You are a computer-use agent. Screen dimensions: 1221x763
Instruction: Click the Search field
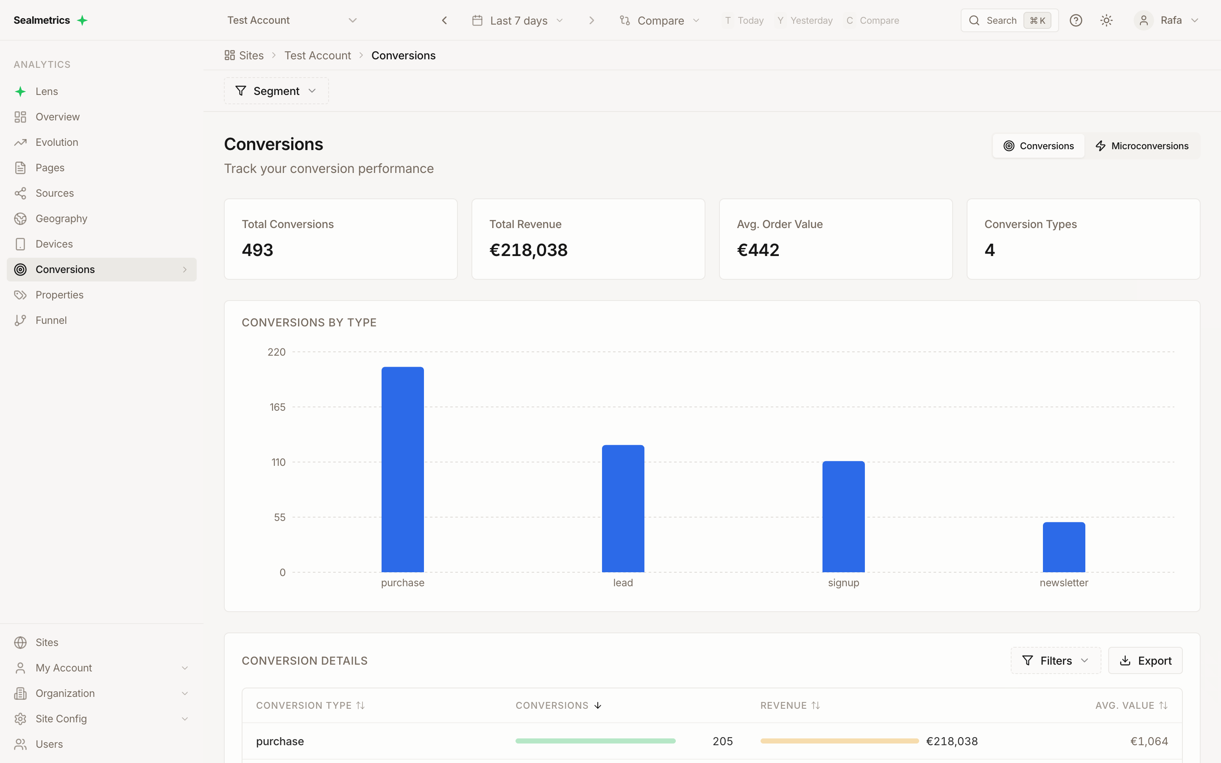[1009, 20]
